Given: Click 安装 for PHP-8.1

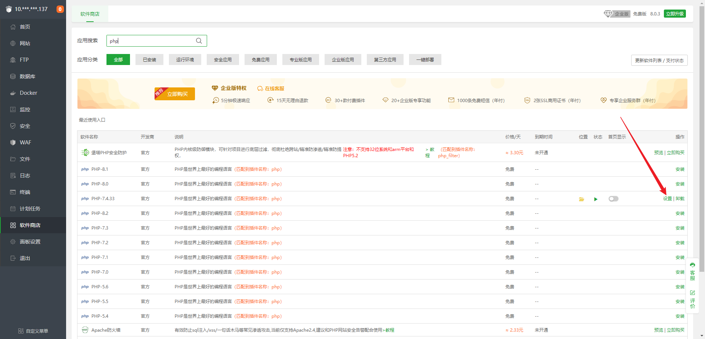Looking at the screenshot, I should (x=680, y=169).
